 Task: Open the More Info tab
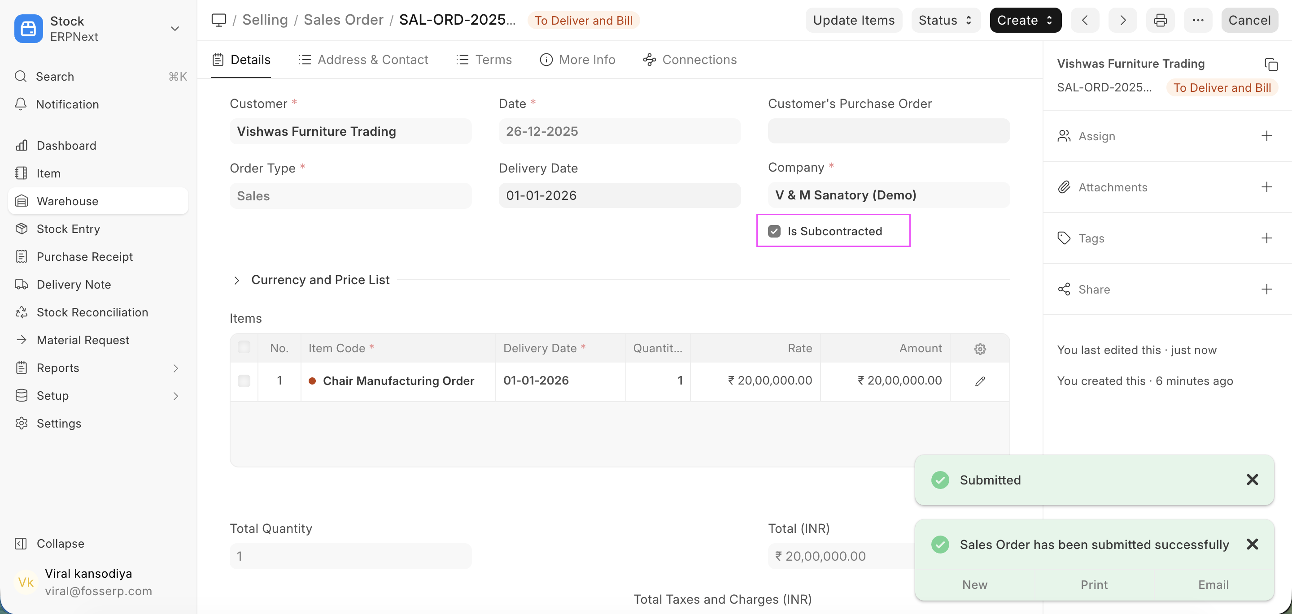click(587, 60)
